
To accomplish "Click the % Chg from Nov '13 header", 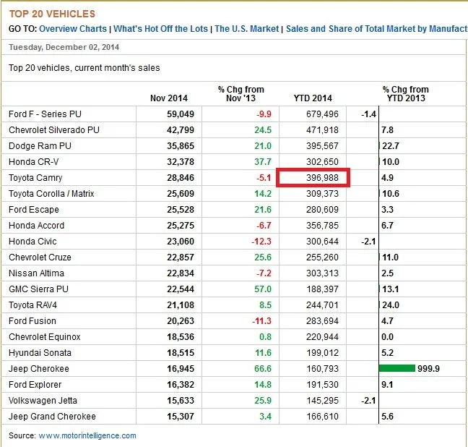I will (x=241, y=94).
